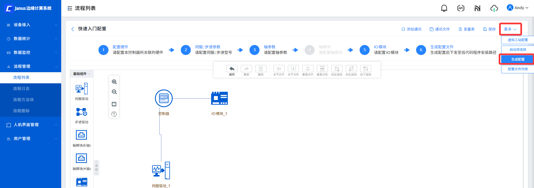Expand the 更多 dropdown
This screenshot has height=188, width=534.
tap(510, 29)
